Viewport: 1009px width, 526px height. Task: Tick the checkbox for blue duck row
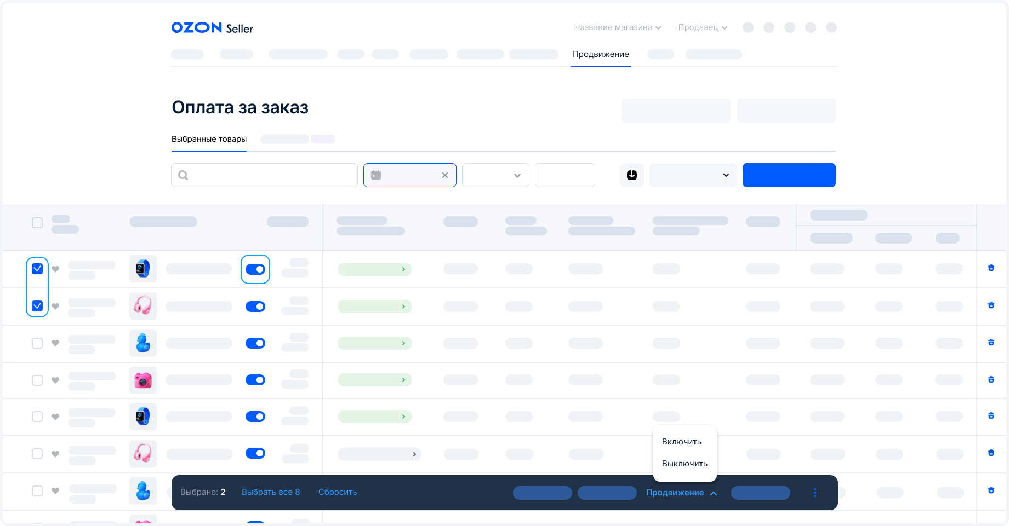tap(37, 343)
